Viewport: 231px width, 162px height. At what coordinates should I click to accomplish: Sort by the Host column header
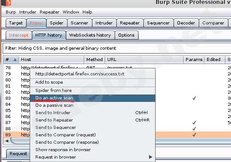coord(51,60)
